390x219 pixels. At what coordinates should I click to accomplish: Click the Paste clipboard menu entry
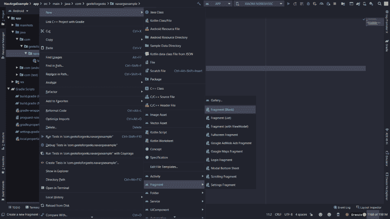tap(49, 48)
